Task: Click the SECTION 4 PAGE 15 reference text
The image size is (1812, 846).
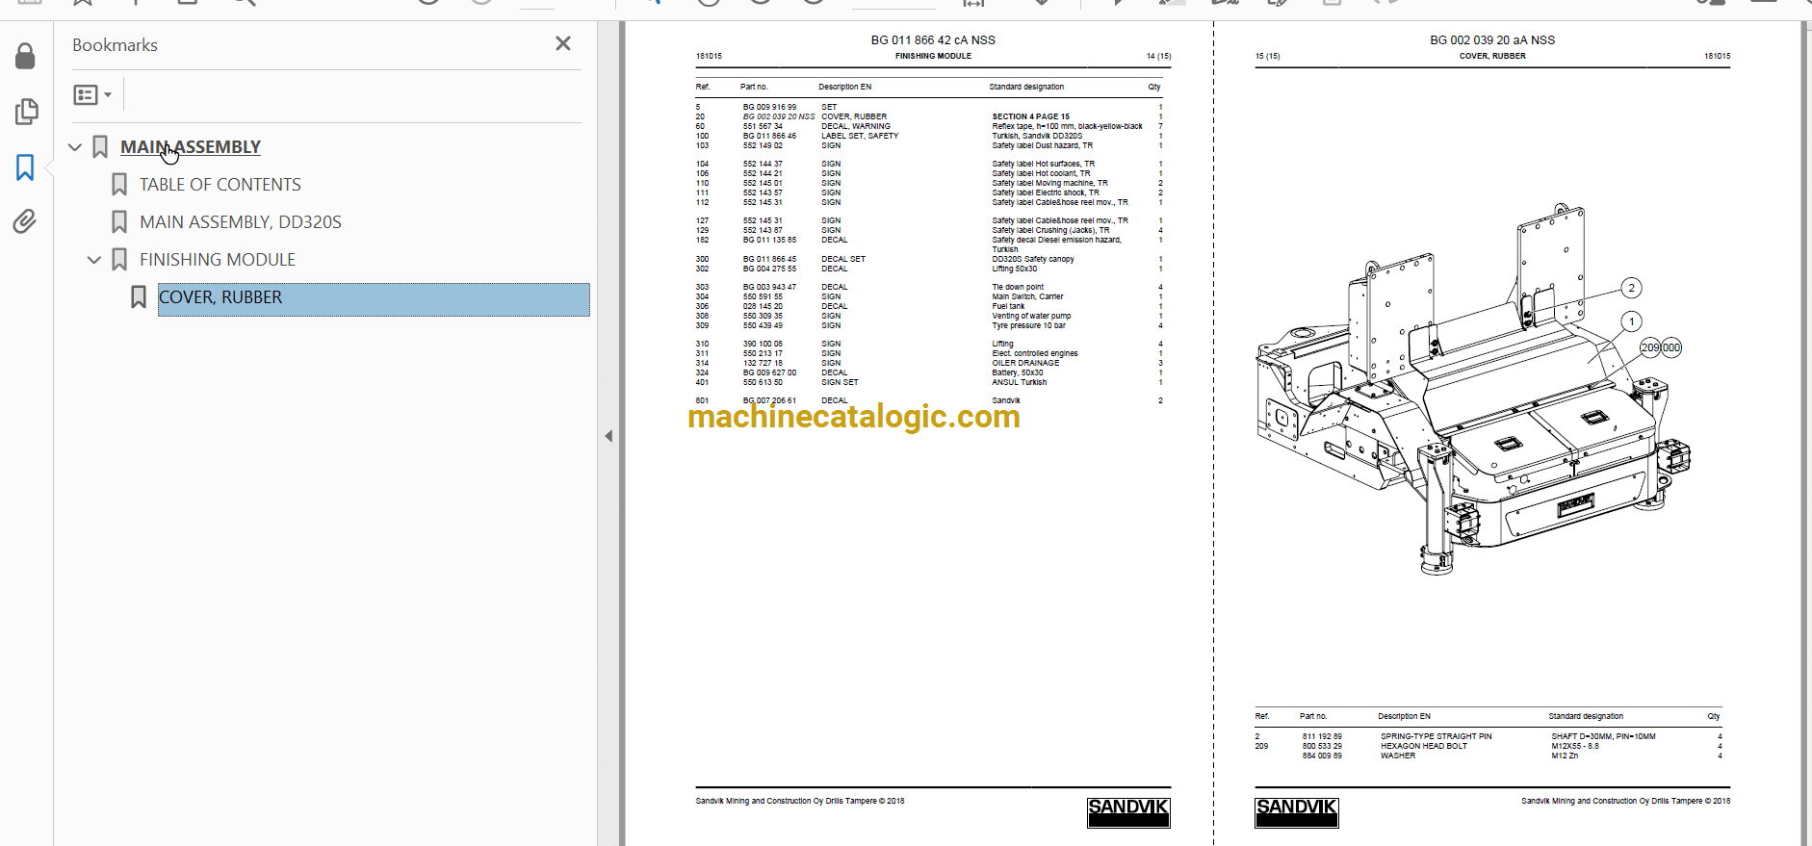Action: [x=1031, y=116]
